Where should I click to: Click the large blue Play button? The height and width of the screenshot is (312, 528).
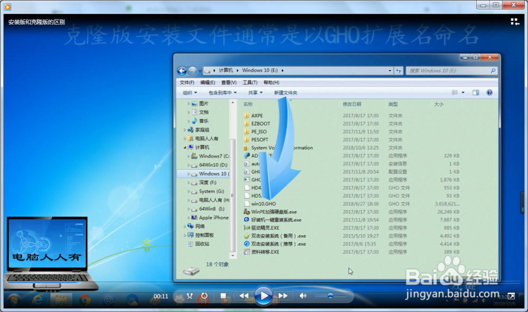[x=263, y=296]
